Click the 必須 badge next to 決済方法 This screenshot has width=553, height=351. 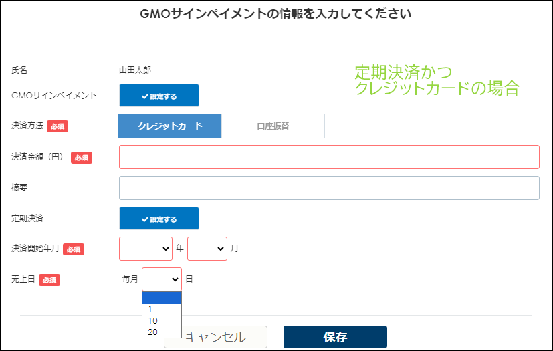click(x=58, y=126)
